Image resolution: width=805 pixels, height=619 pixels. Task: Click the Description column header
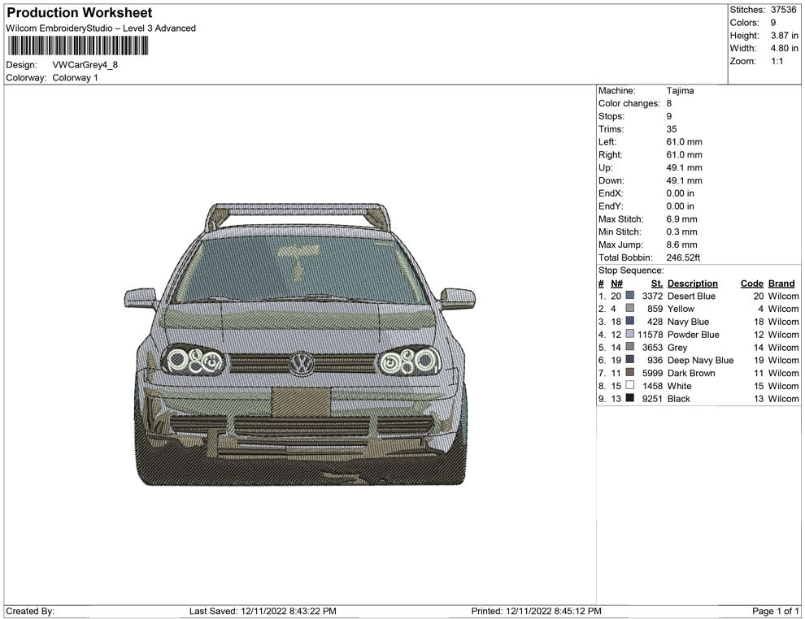pos(693,284)
